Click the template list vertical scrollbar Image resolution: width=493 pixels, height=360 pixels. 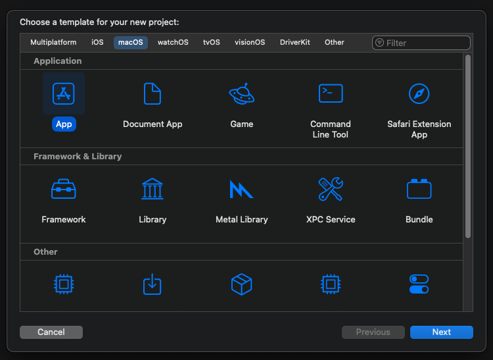(x=468, y=146)
